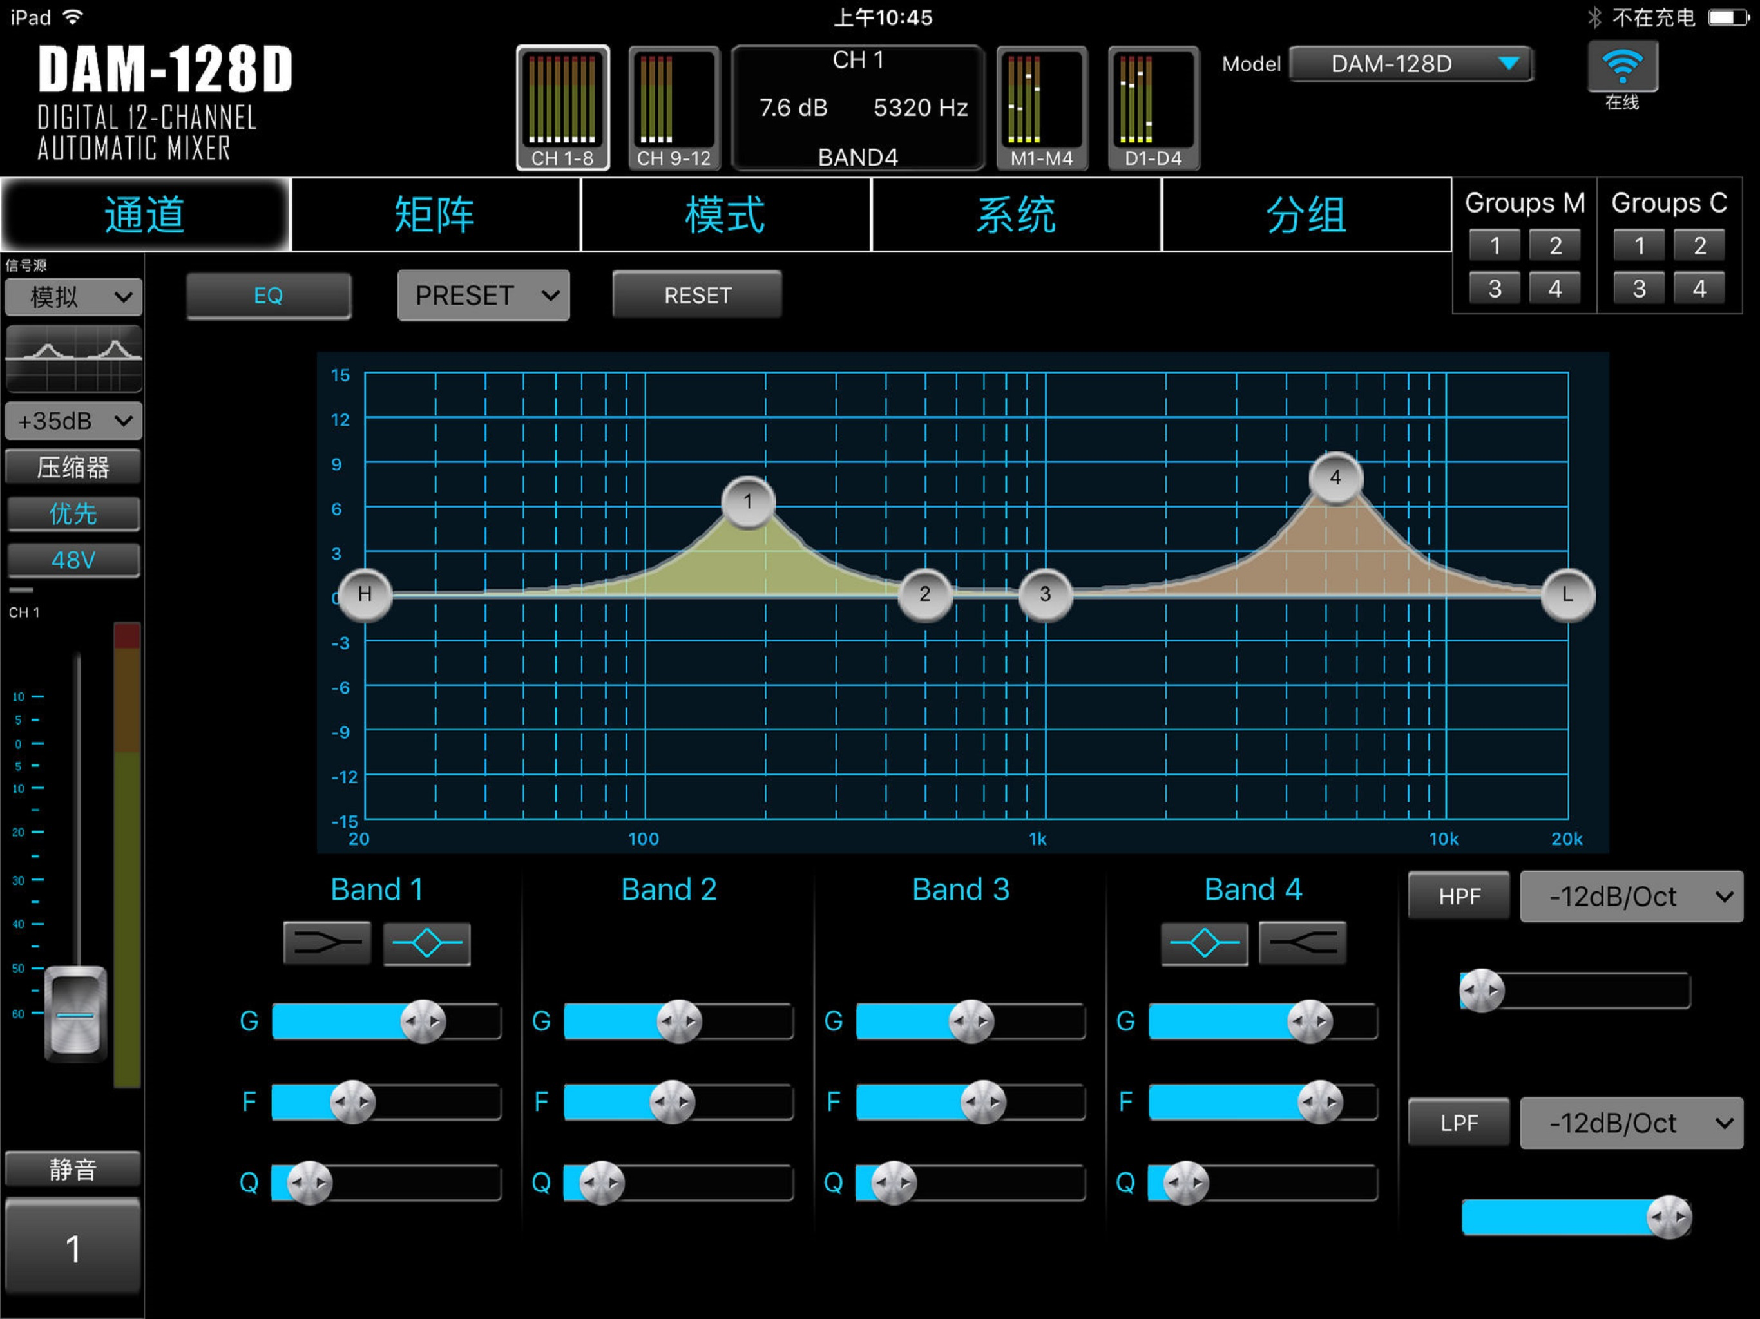This screenshot has height=1319, width=1760.
Task: Select EQ node 4 on the graph
Action: pos(1336,477)
